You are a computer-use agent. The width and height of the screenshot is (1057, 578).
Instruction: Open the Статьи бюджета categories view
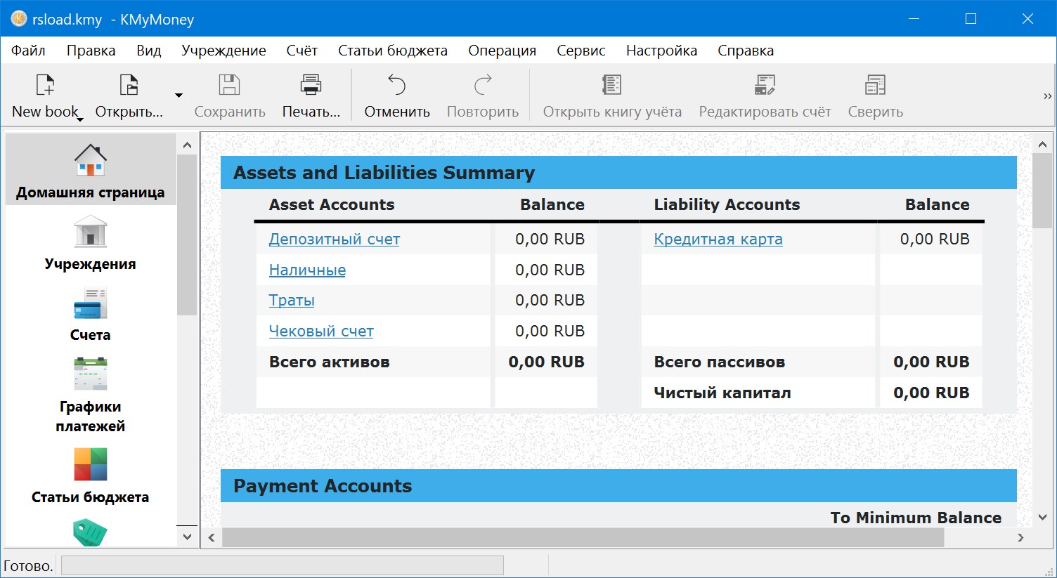coord(91,475)
